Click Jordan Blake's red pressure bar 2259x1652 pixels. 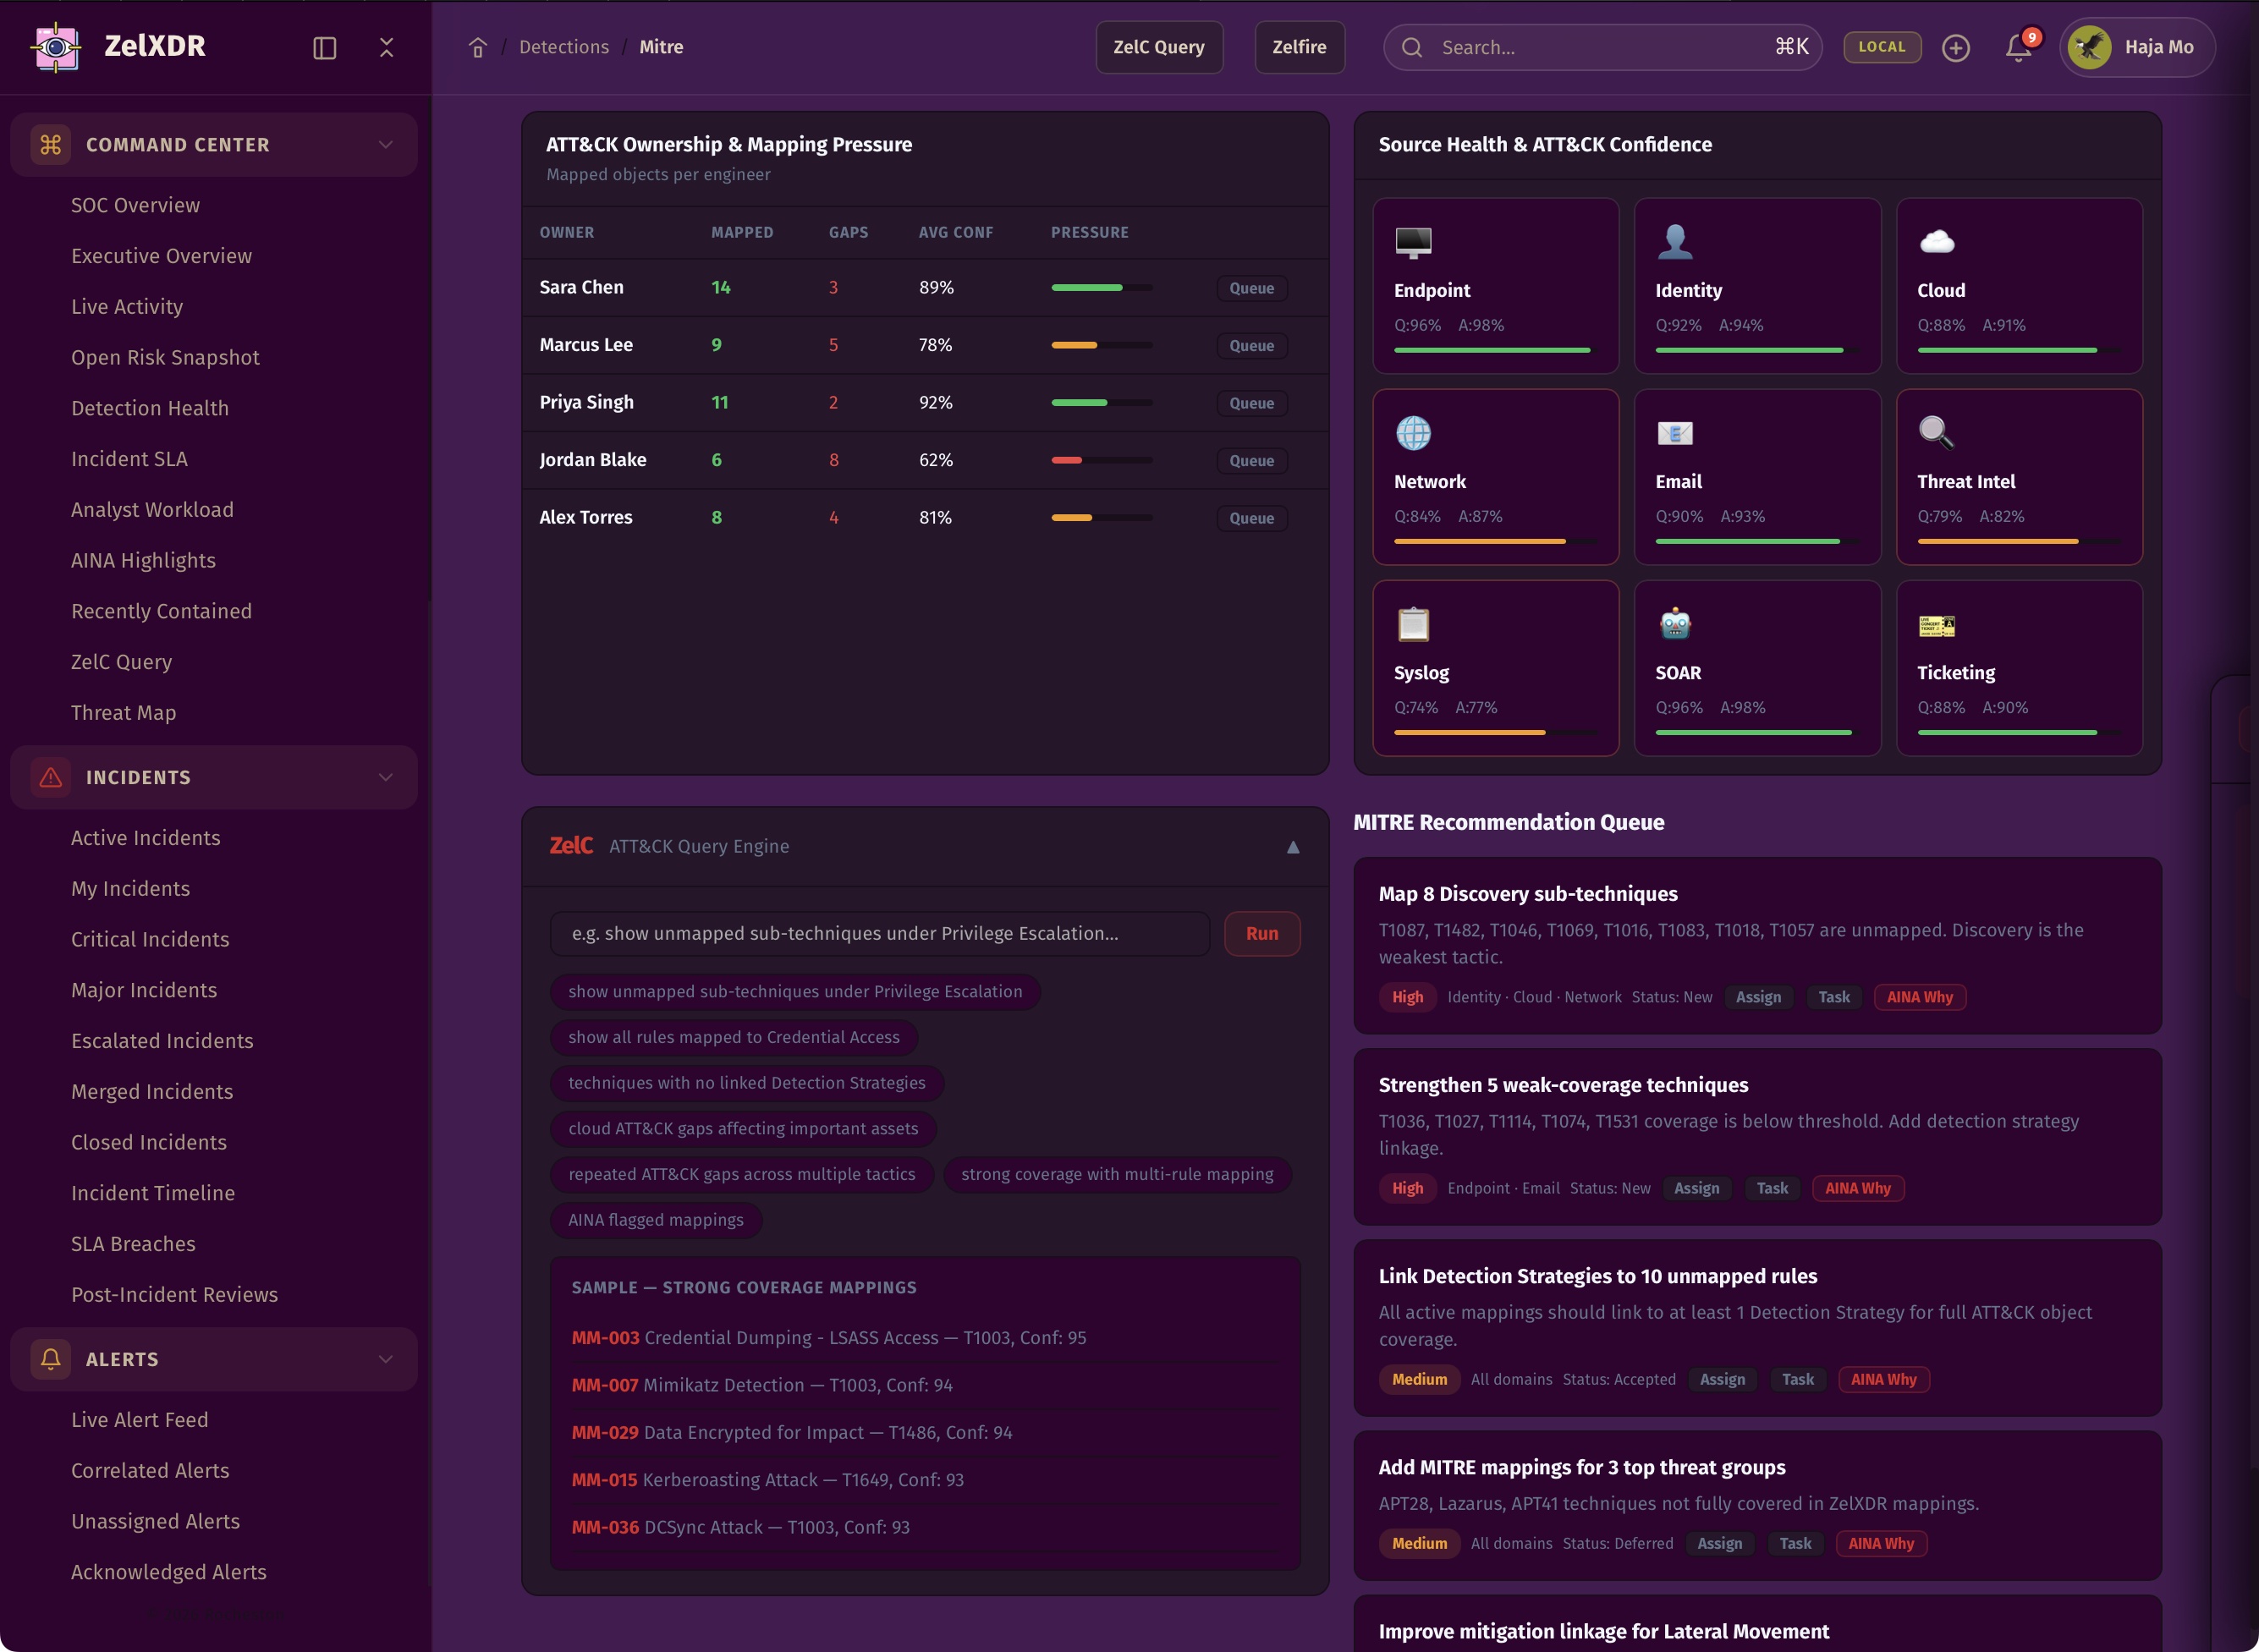tap(1067, 460)
